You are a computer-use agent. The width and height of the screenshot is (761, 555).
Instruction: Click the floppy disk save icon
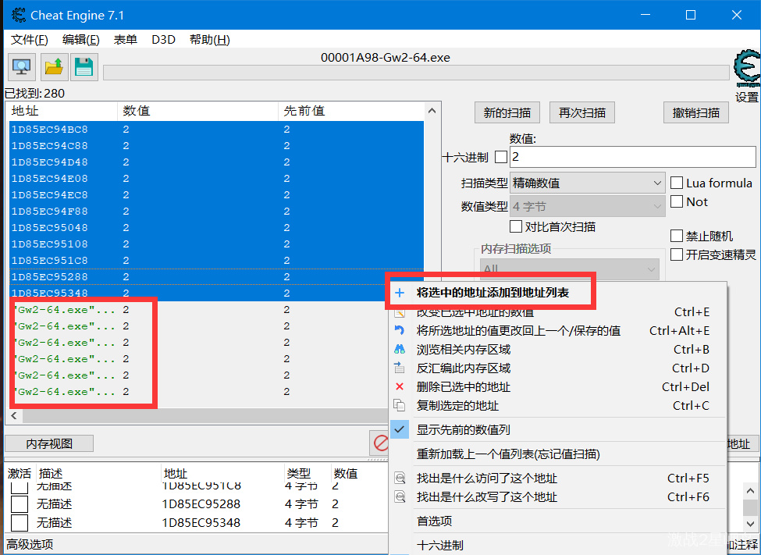(84, 67)
